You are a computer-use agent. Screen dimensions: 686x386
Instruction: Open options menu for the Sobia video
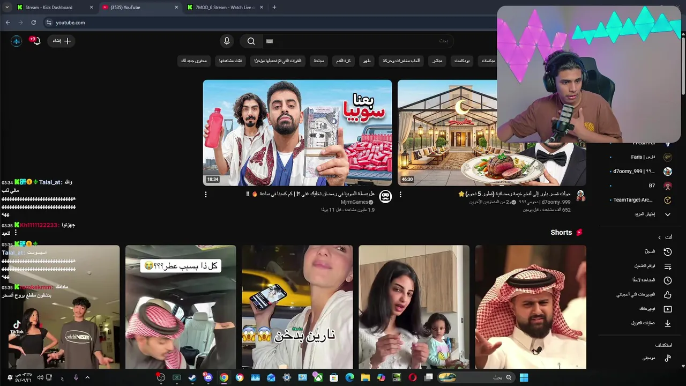206,195
